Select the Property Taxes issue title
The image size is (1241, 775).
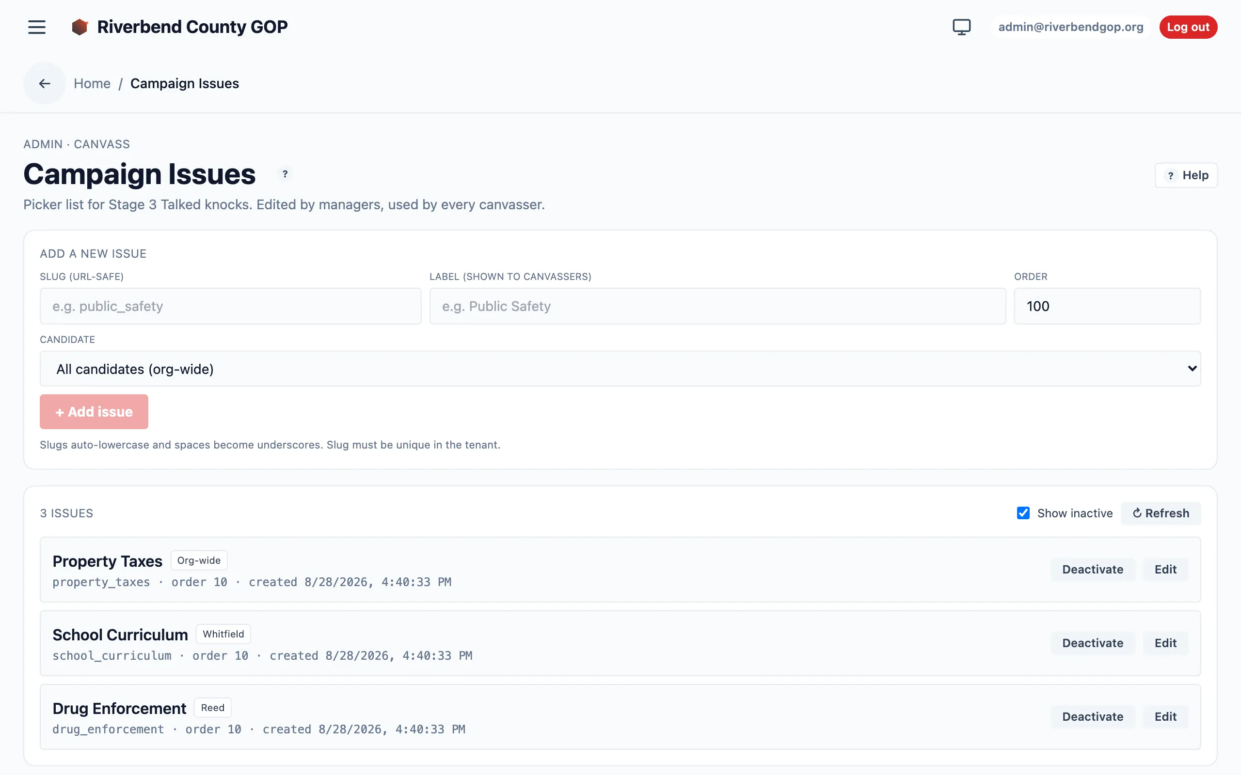coord(107,561)
